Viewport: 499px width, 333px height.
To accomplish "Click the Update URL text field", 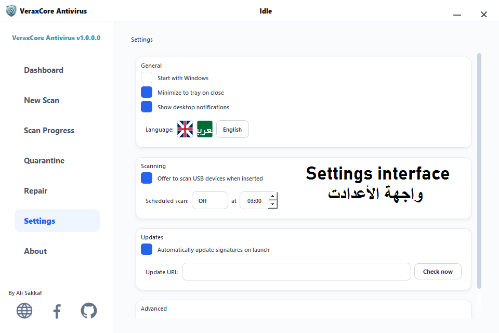I will (x=297, y=272).
